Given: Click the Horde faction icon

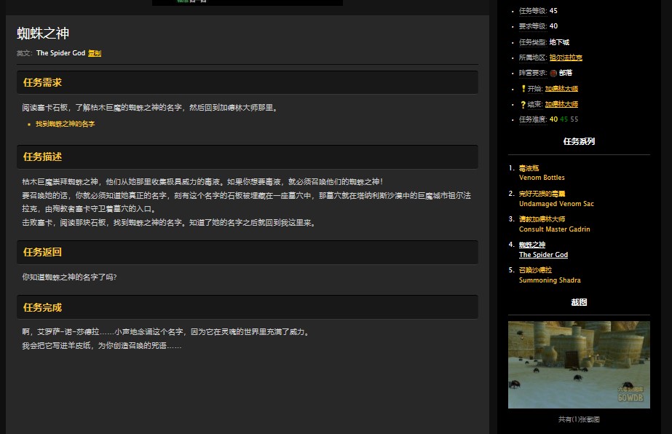Looking at the screenshot, I should 553,73.
